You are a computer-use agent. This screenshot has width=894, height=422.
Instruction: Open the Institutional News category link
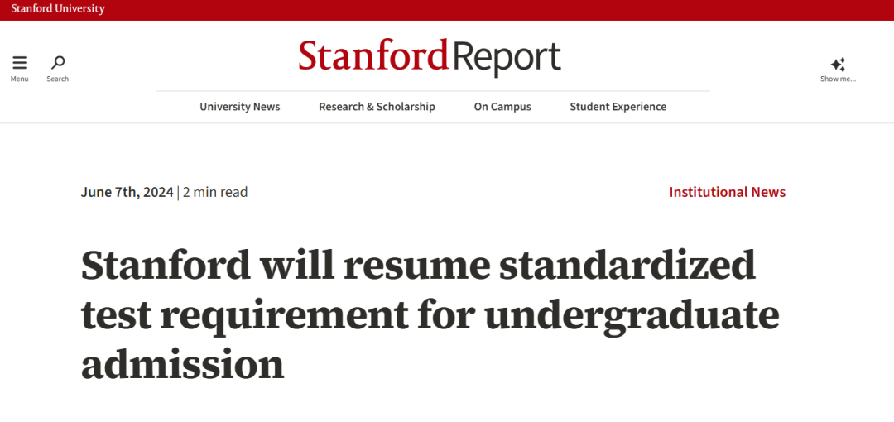(727, 192)
